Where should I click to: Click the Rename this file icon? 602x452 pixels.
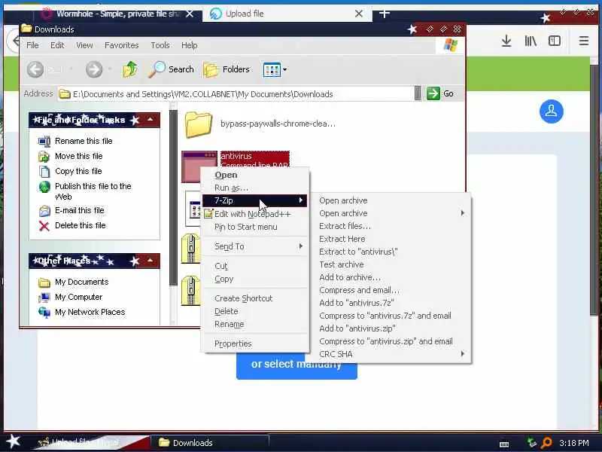(44, 142)
